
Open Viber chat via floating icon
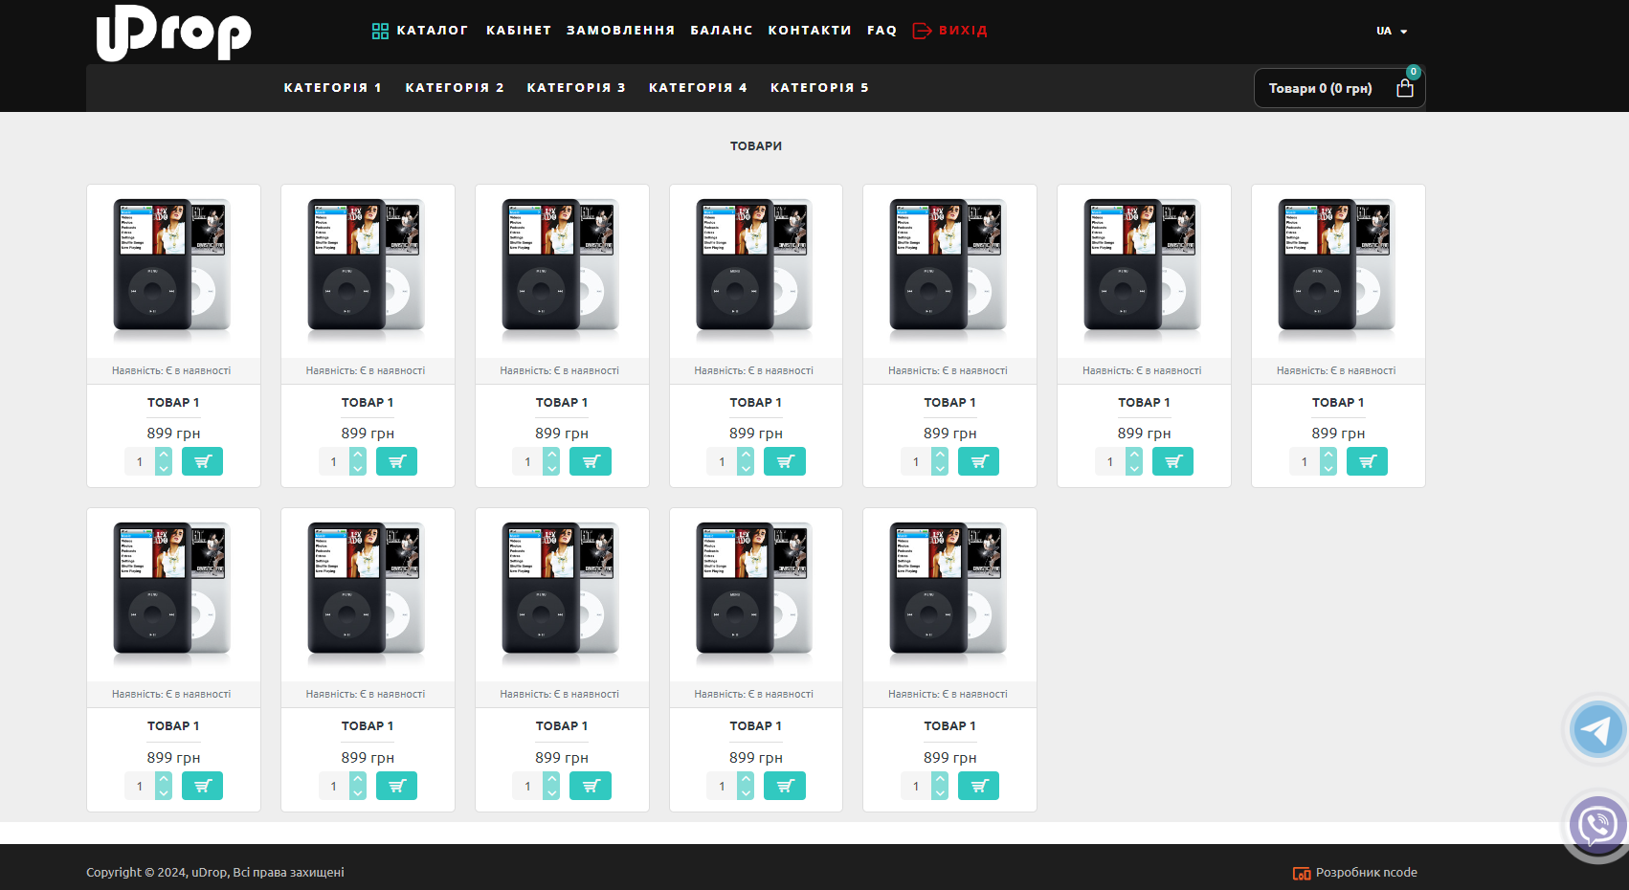[1596, 824]
